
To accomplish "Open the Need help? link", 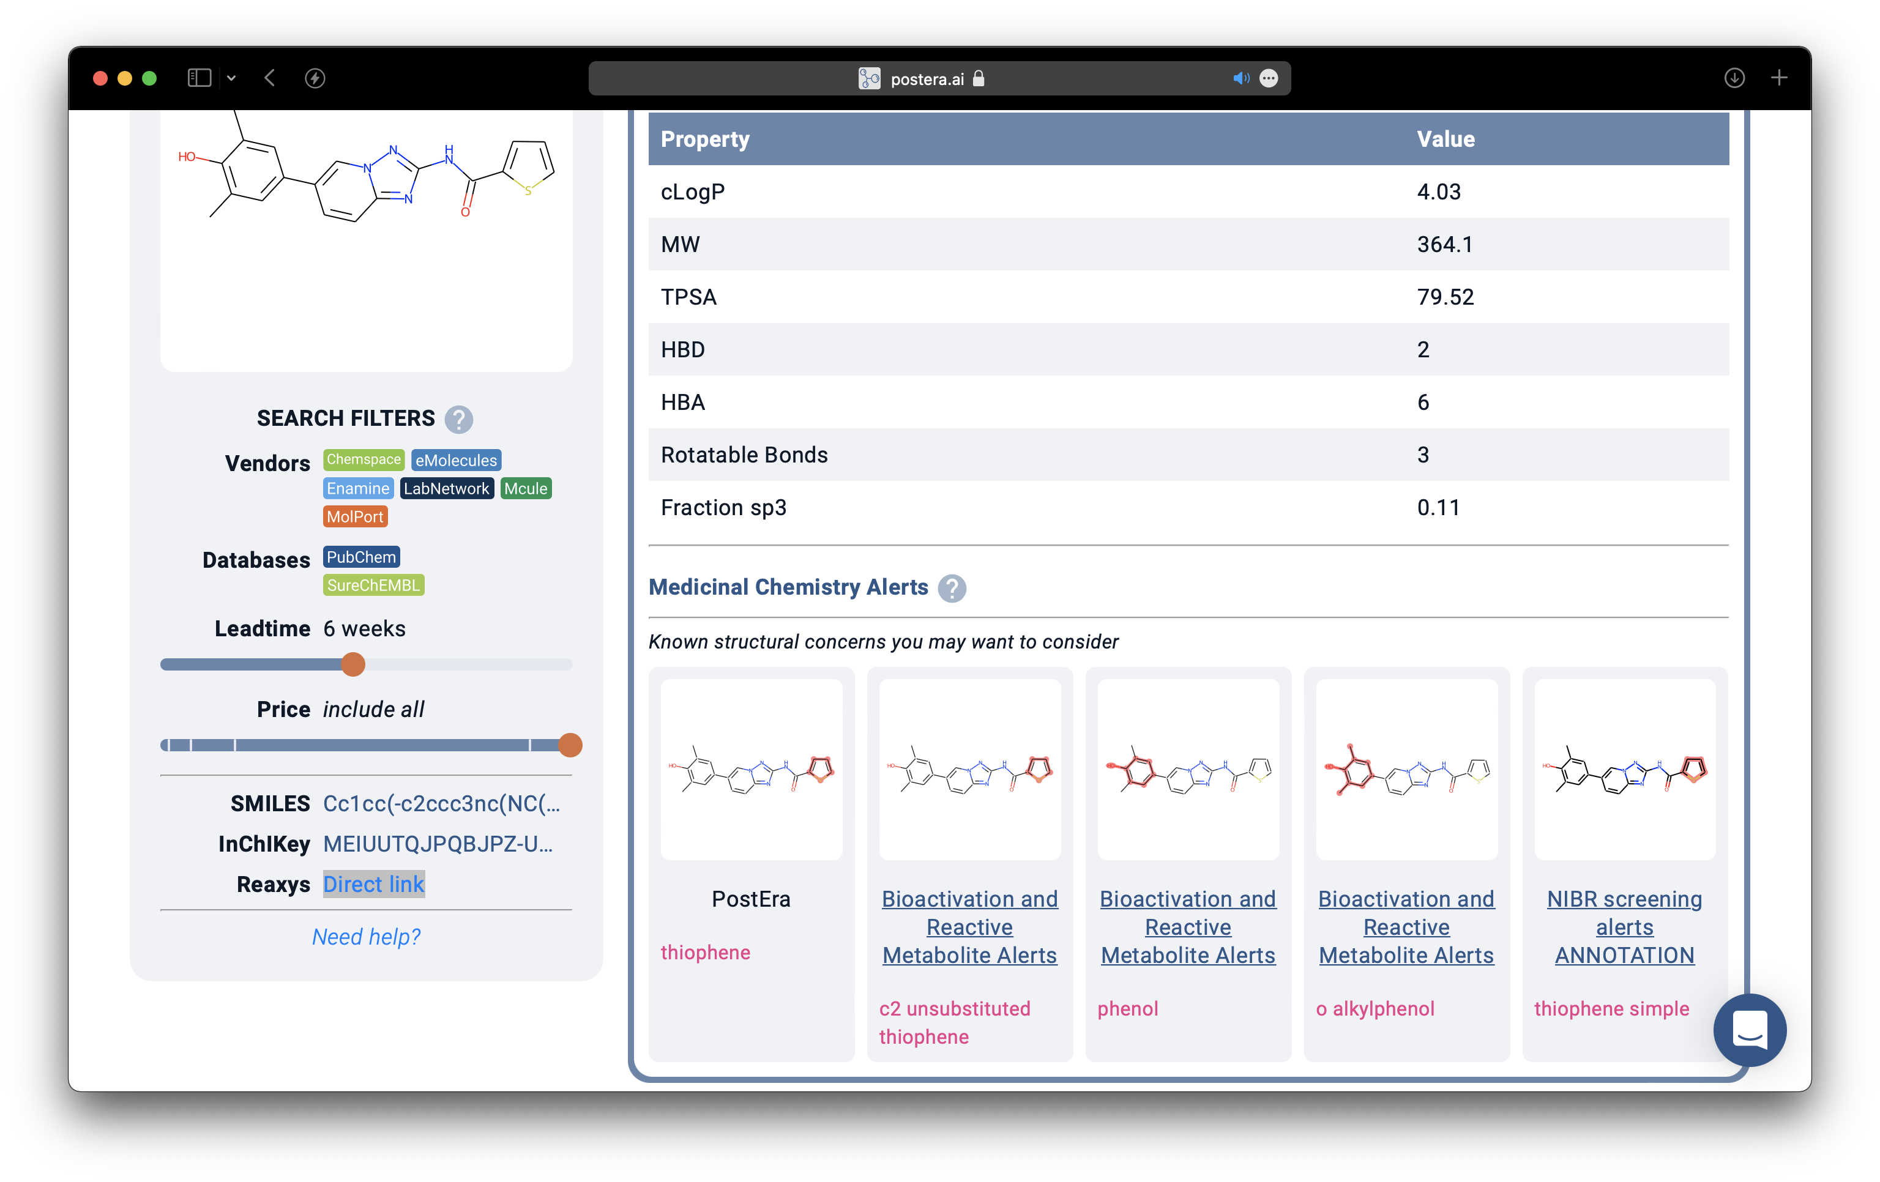I will [366, 936].
